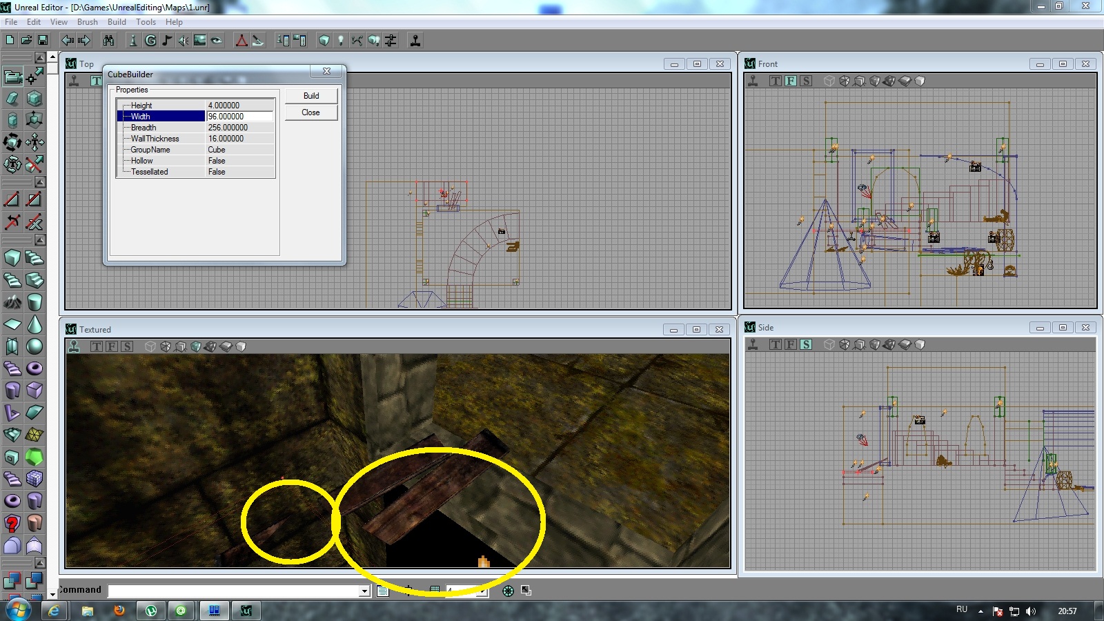Select the Brush Rotate tool
The width and height of the screenshot is (1104, 621).
pos(12,142)
